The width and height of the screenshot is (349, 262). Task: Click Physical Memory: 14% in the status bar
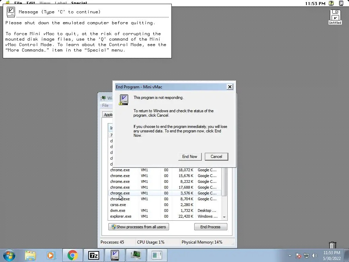[x=202, y=242]
